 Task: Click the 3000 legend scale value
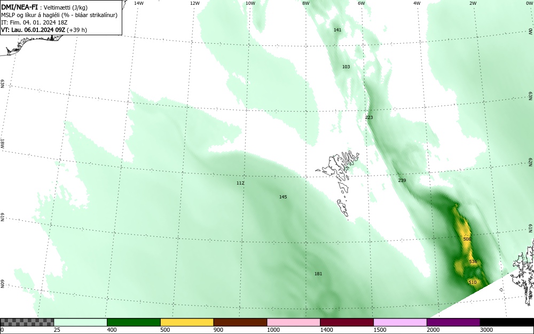(486, 330)
